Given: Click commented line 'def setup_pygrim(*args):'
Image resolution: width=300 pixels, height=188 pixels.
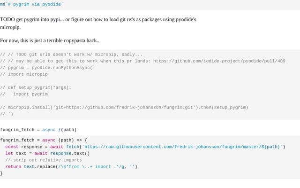Looking at the screenshot, I should pyautogui.click(x=36, y=87).
